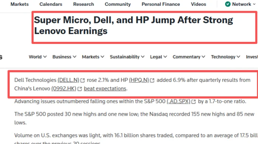Screen dimensions: 258x144
Task: Expand the Business section dropdown
Action: [64, 57]
